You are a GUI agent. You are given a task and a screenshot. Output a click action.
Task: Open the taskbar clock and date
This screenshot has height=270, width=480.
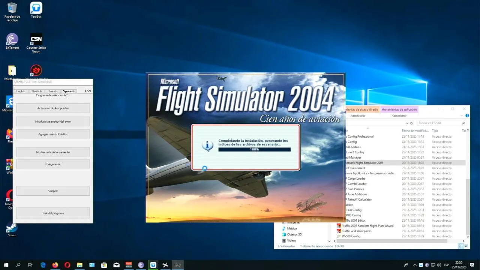pyautogui.click(x=459, y=265)
